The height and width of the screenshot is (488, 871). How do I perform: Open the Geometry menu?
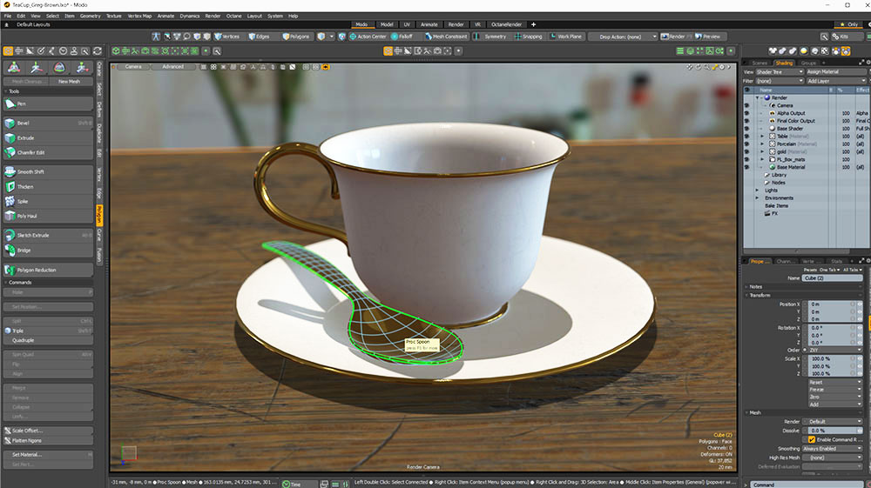pyautogui.click(x=90, y=16)
